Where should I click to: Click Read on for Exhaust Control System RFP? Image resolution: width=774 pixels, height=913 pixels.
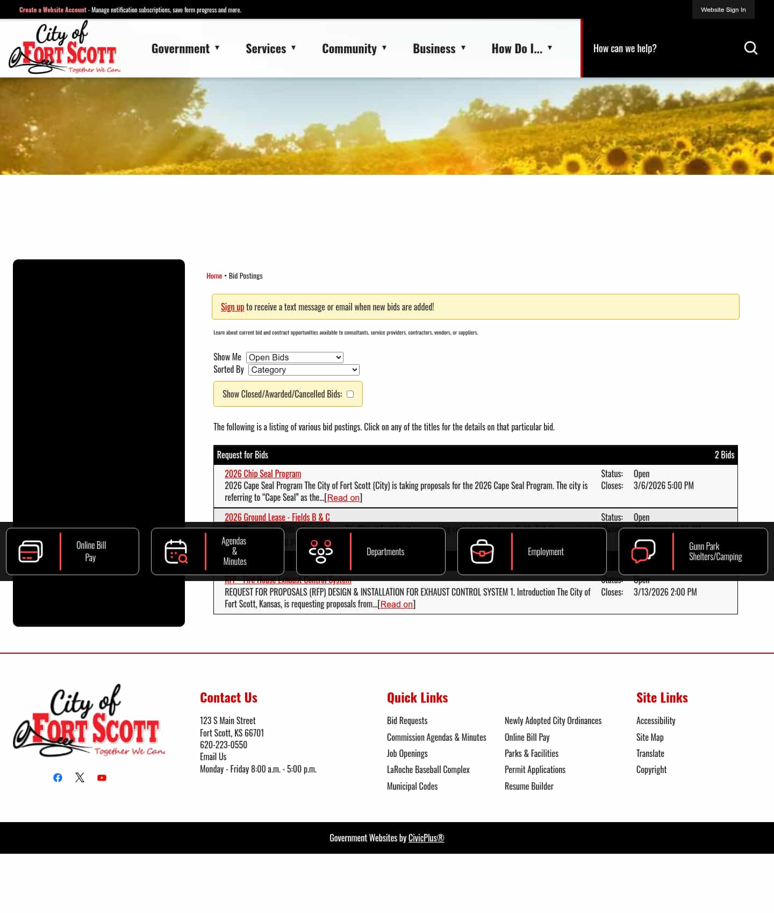397,604
